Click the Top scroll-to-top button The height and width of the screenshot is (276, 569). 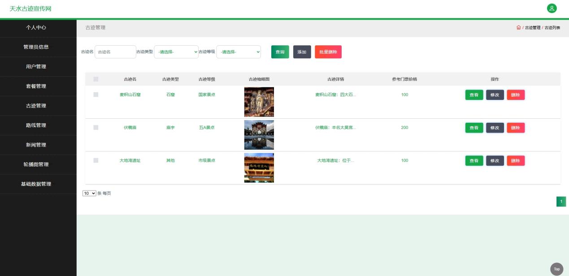coord(556,269)
